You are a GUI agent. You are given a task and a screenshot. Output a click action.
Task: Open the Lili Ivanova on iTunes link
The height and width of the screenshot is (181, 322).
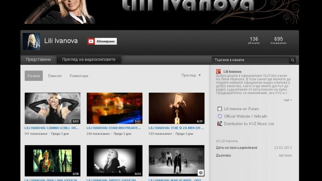241,109
